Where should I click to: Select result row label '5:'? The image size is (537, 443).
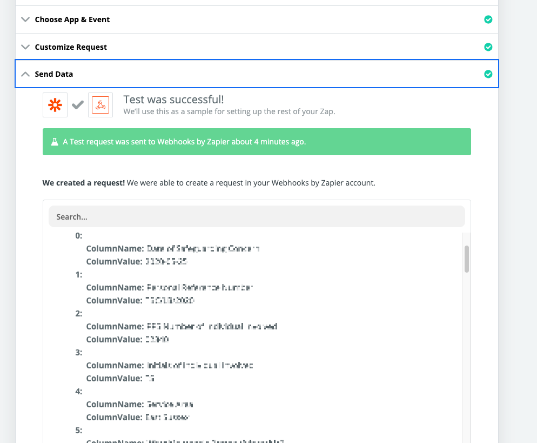[x=79, y=431]
